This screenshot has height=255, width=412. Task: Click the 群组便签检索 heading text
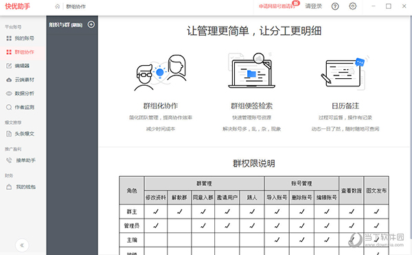click(252, 106)
